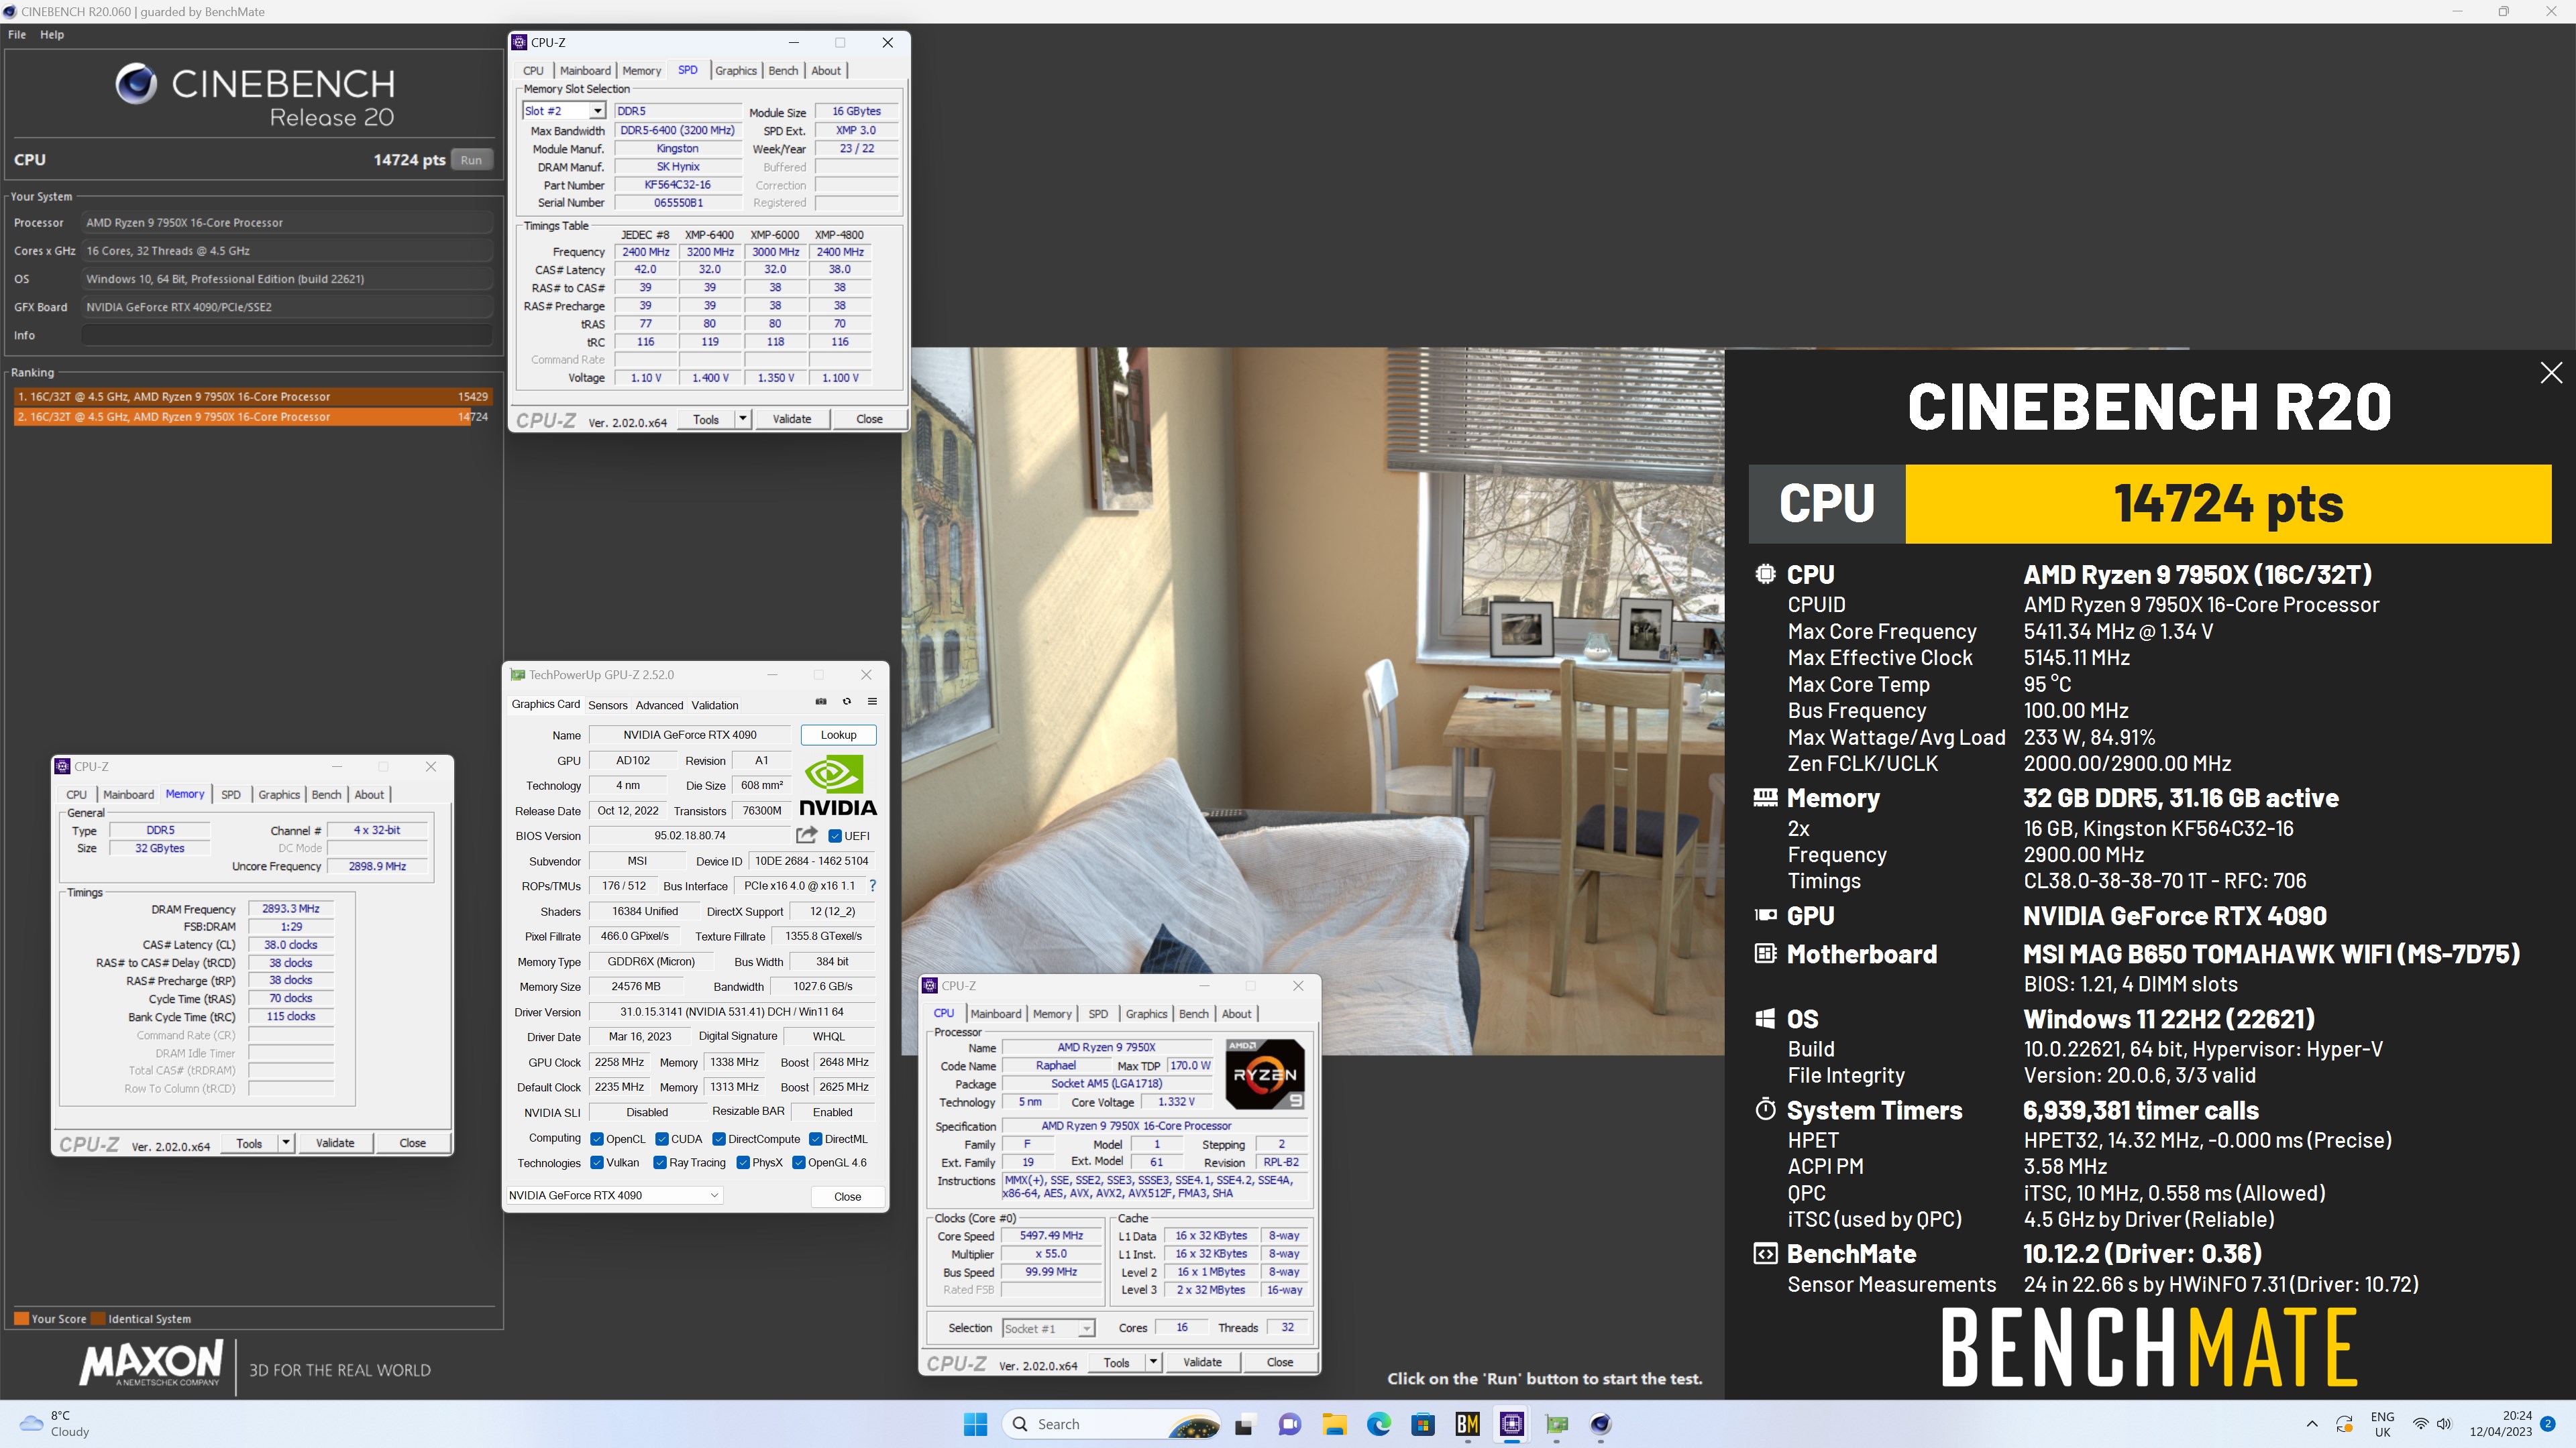Open the Socket #1 selection dropdown
2576x1448 pixels.
[1049, 1328]
